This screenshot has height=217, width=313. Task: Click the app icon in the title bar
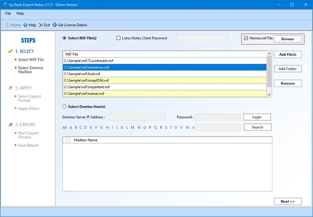[5, 4]
